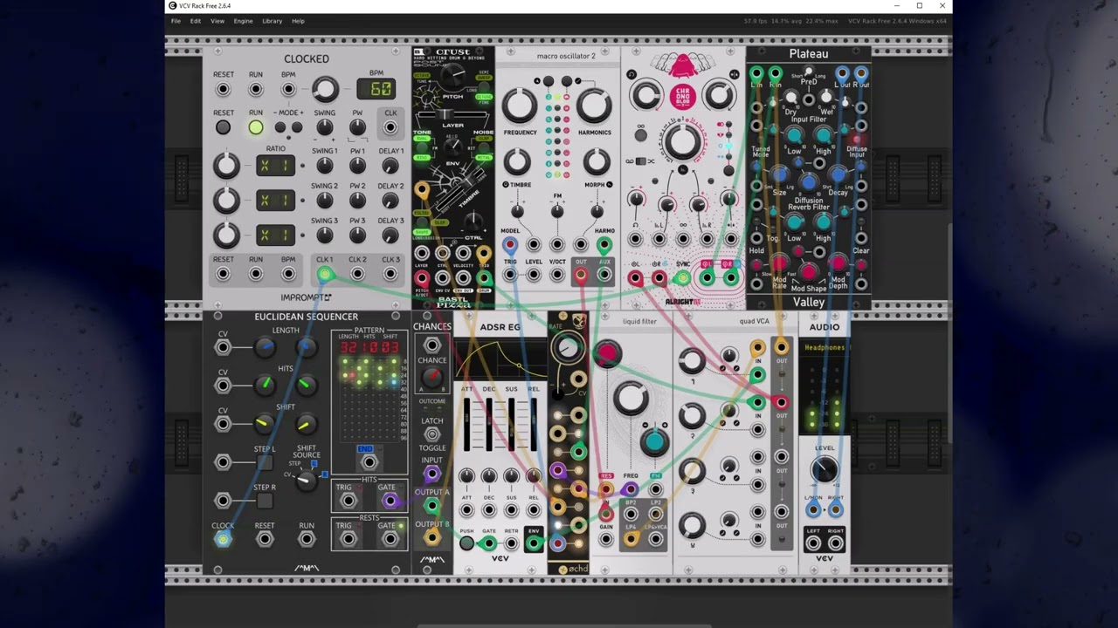
Task: Click the RESTS TRIG jack on Euclidean Sequencer
Action: pos(348,539)
